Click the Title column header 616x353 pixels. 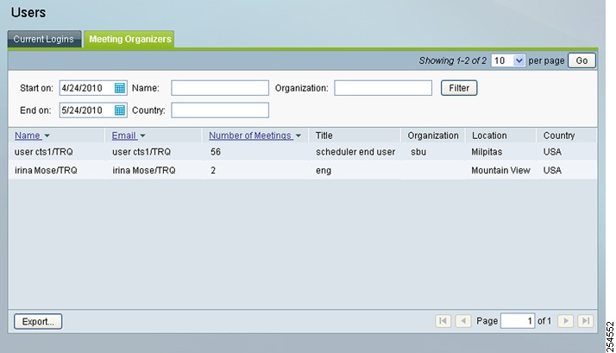pyautogui.click(x=324, y=136)
